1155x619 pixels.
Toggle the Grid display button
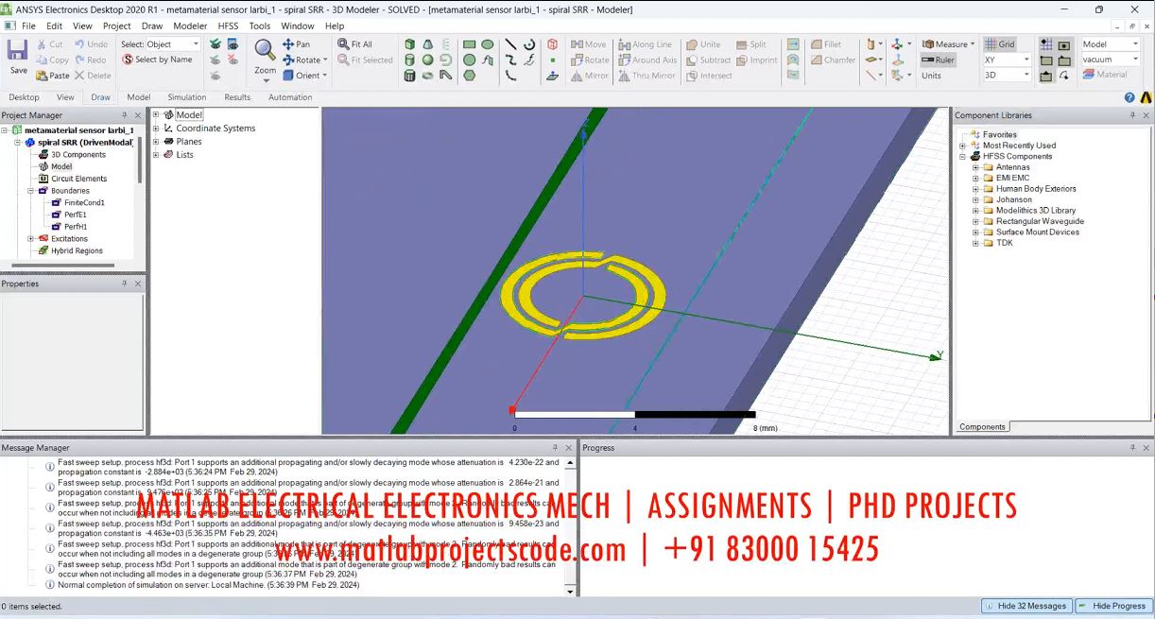point(999,44)
